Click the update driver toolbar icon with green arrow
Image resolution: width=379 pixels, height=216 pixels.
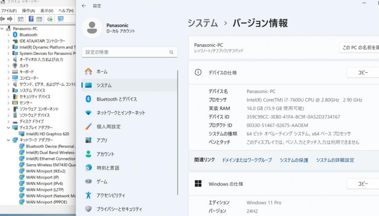pyautogui.click(x=50, y=19)
